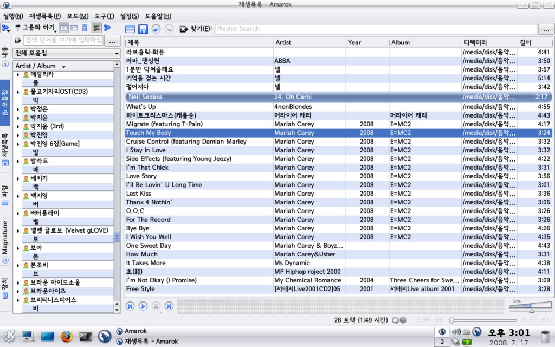The image size is (555, 347).
Task: Open the terminal from the taskbar
Action: (86, 336)
